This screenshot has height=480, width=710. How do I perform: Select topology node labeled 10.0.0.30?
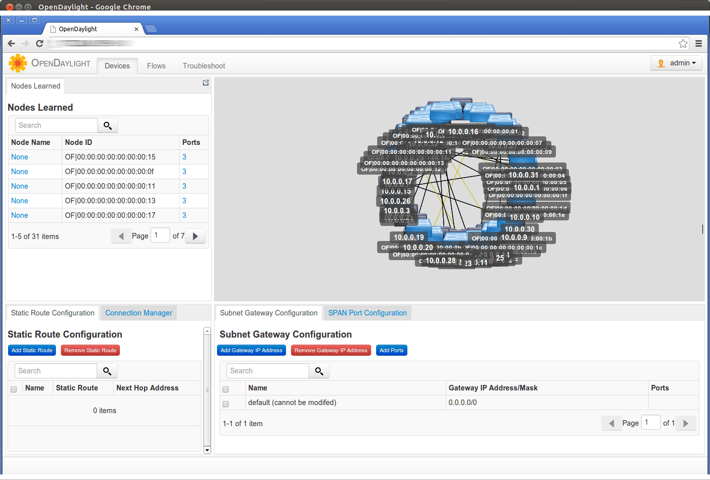[x=520, y=229]
